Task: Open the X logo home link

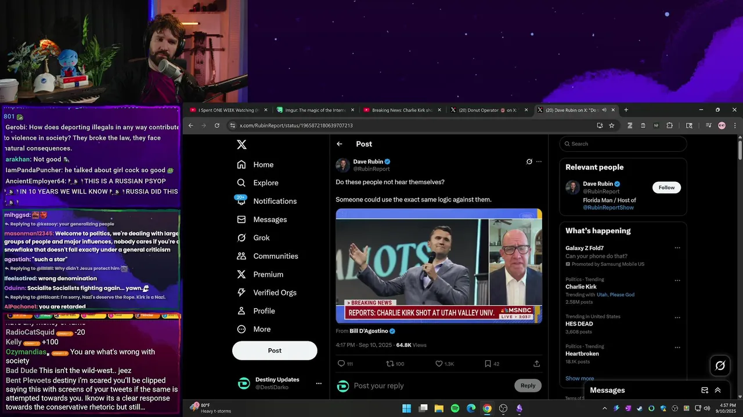Action: [242, 145]
